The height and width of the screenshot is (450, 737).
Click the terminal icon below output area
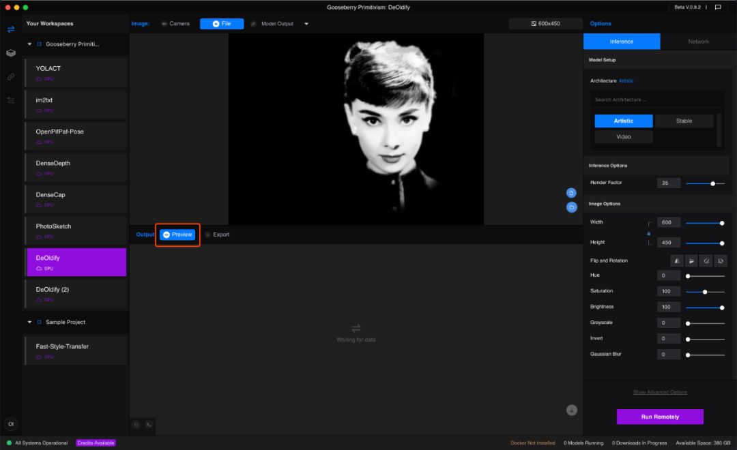[x=149, y=424]
